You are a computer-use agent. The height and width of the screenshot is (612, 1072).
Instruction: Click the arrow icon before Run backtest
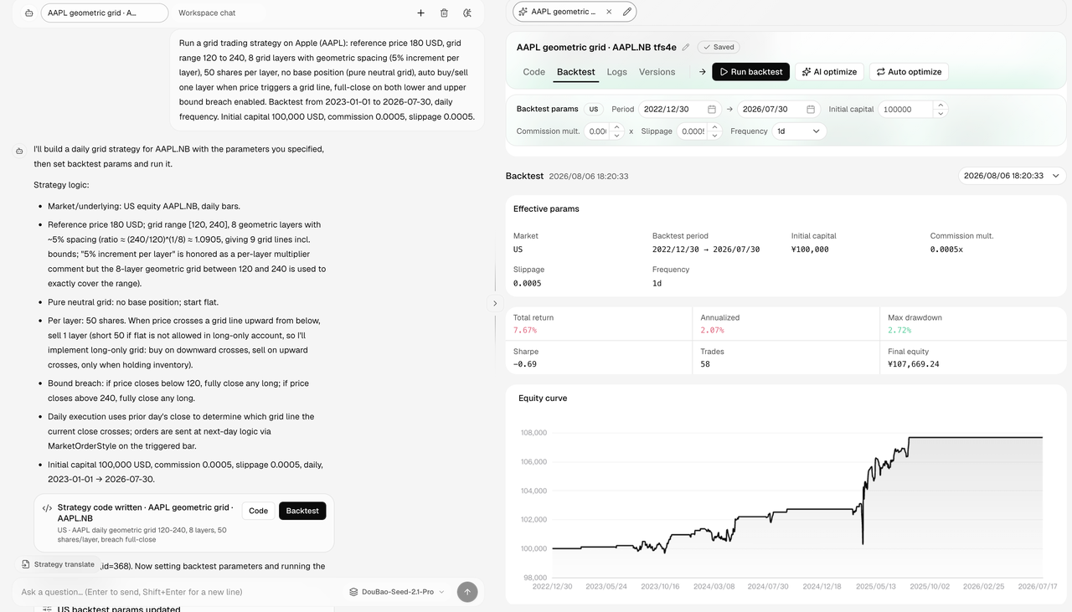[x=702, y=72]
